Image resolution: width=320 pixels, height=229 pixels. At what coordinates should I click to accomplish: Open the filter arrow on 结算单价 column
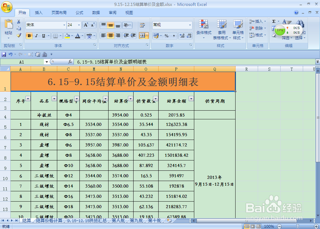tap(130, 98)
